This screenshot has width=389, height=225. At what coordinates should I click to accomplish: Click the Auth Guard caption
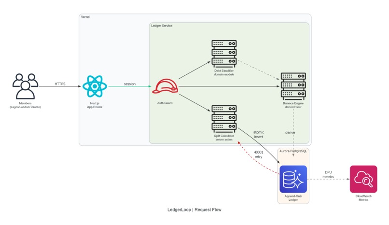(165, 103)
